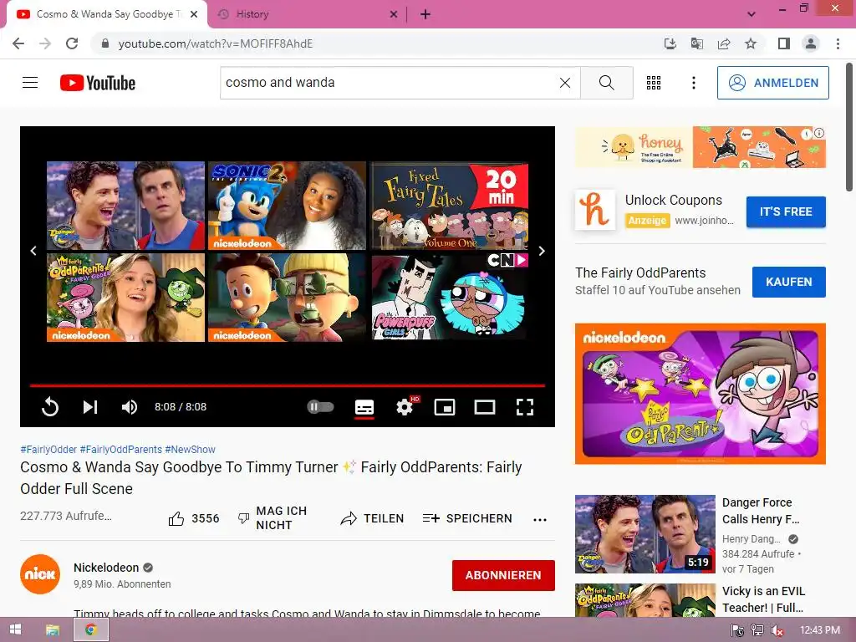Switch to theater mode

(485, 407)
